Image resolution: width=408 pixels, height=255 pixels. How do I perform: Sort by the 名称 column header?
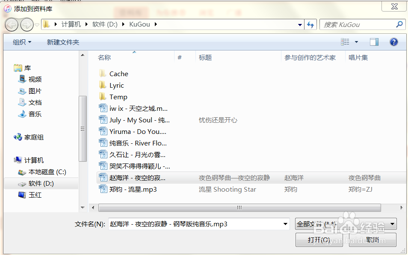104,57
